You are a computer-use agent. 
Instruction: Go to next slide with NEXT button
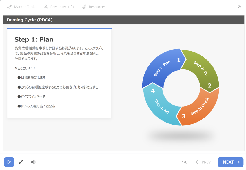point(230,162)
